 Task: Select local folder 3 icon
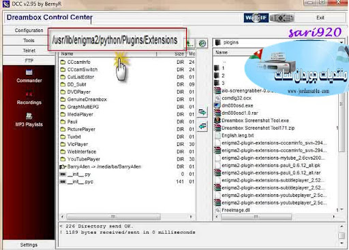[217, 83]
